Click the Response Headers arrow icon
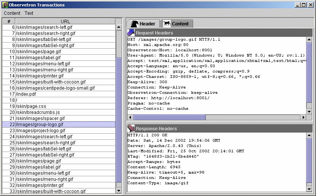The image size is (316, 196). (x=131, y=128)
